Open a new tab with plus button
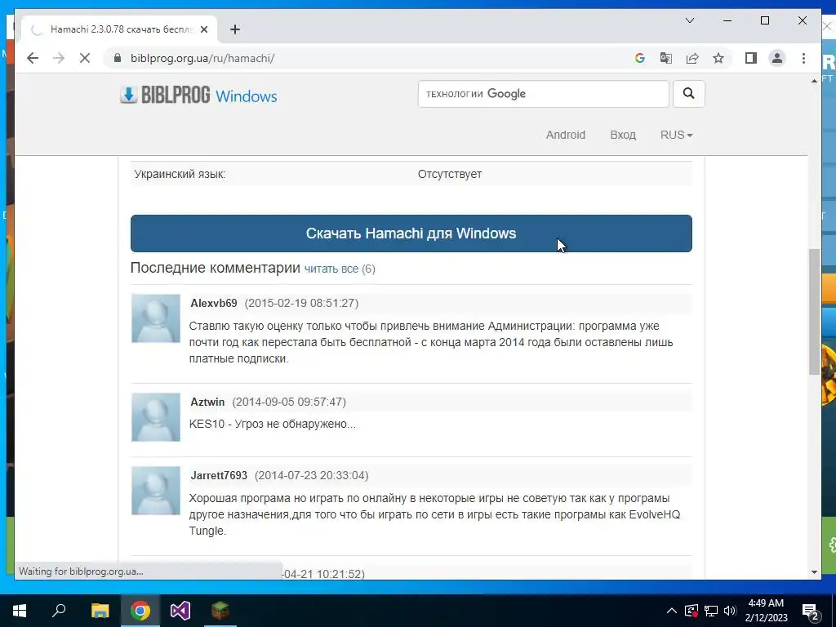 pos(235,29)
